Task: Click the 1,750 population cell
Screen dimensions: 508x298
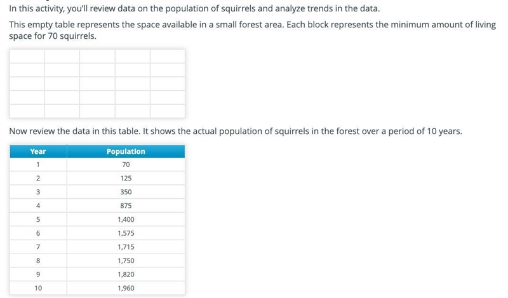Action: 126,261
